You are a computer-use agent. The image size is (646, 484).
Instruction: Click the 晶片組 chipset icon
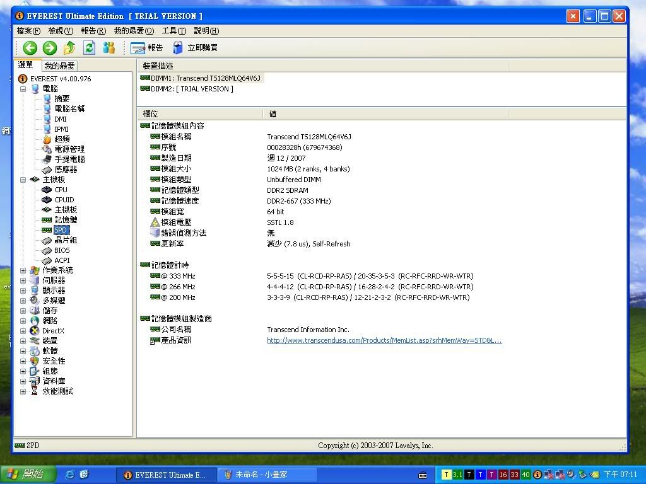click(47, 240)
